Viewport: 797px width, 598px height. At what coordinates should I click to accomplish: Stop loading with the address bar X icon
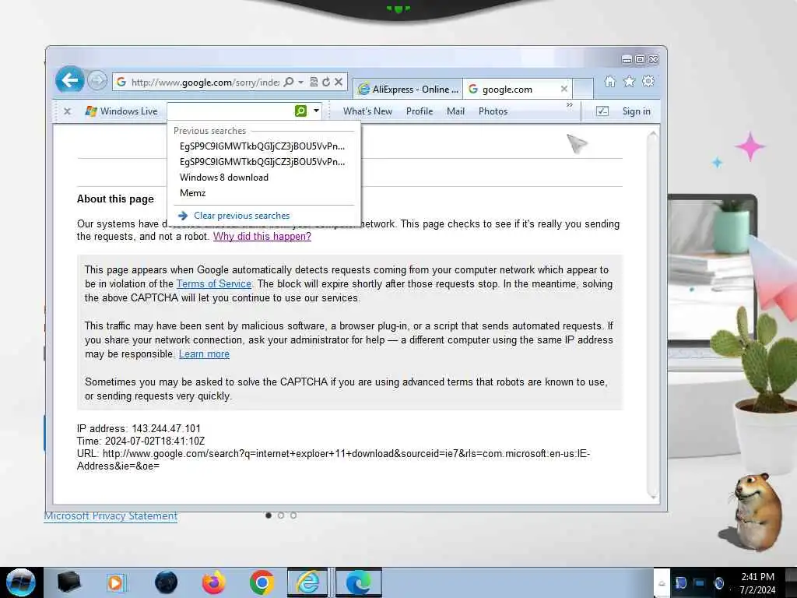pos(338,82)
